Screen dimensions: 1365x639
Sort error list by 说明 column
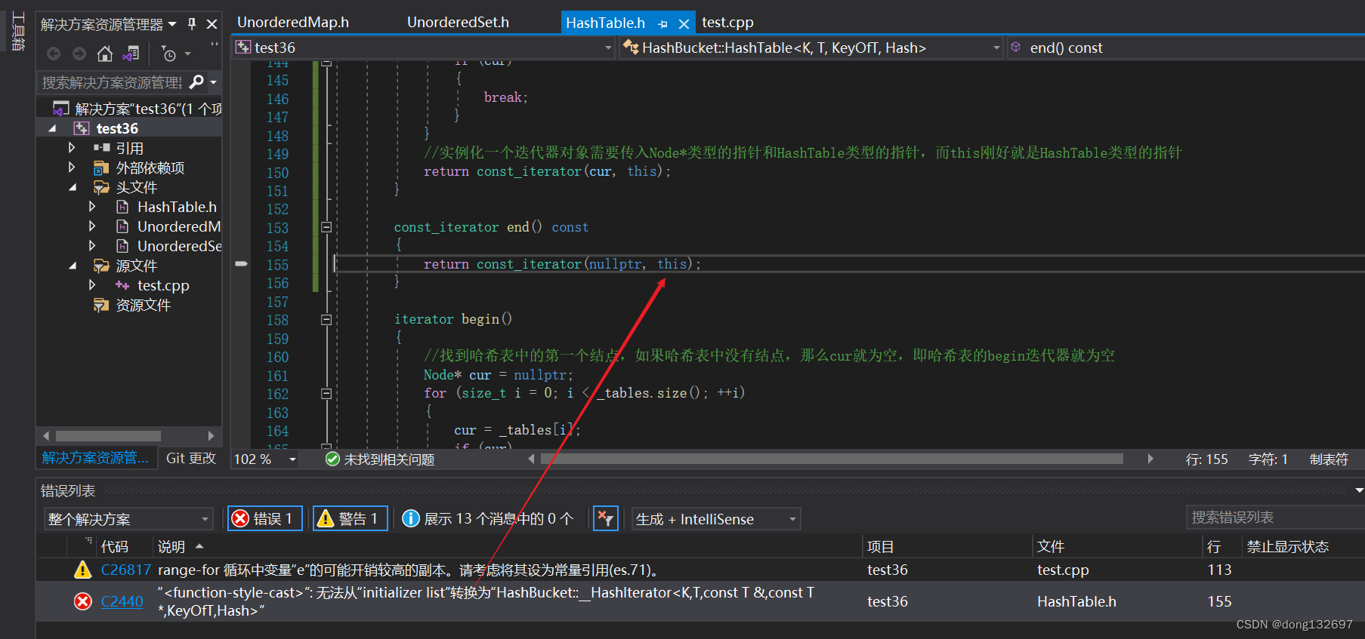[x=171, y=546]
